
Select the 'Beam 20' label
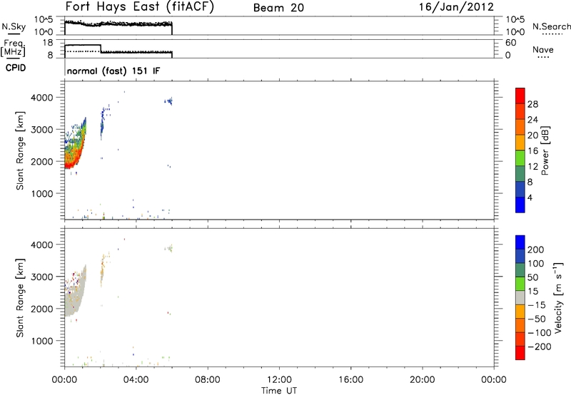pyautogui.click(x=278, y=8)
